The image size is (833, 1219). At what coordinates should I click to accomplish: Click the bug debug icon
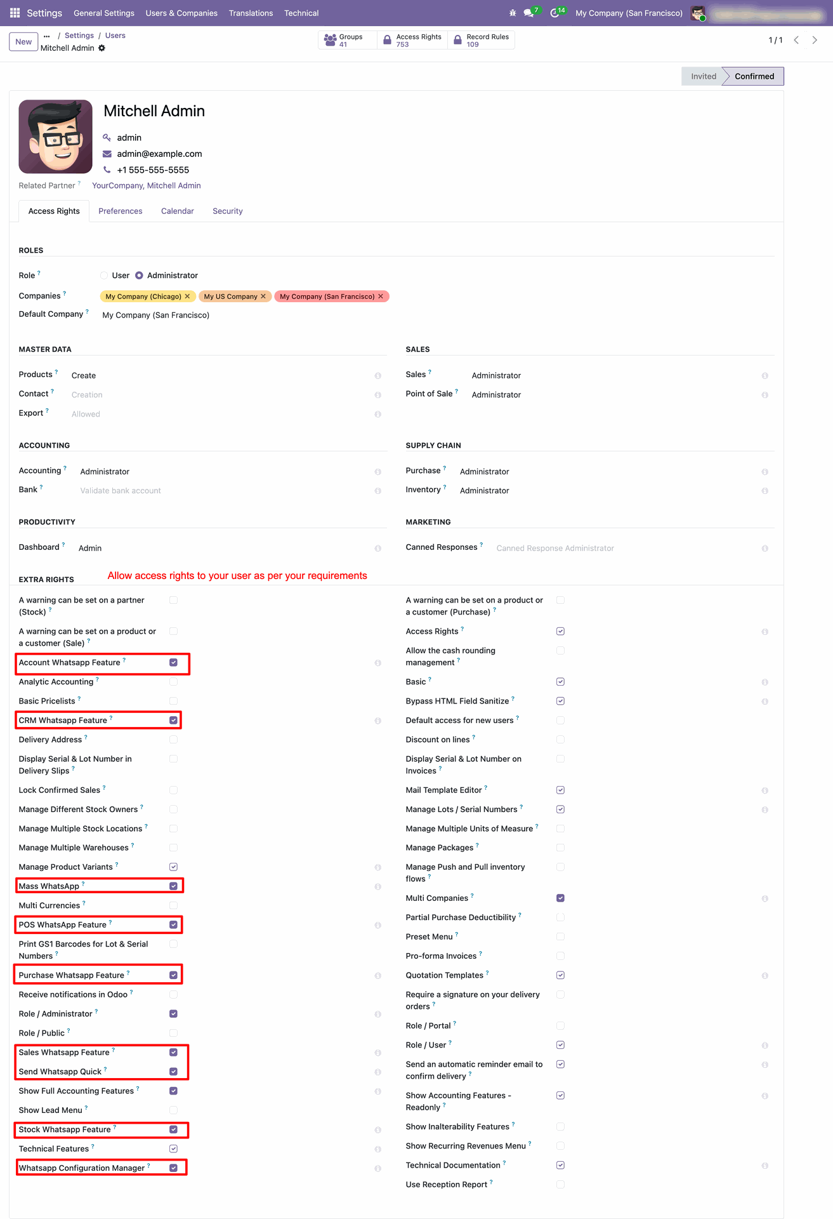click(513, 13)
